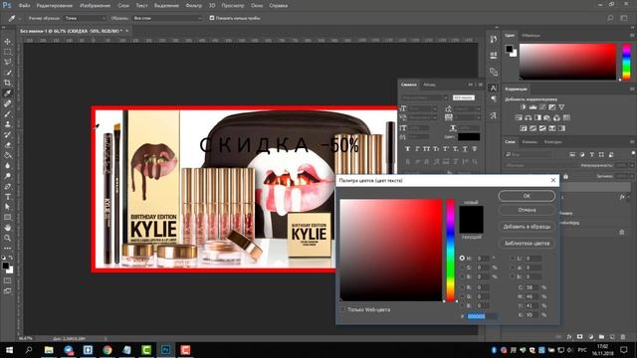Add a Vibrance adjustment layer

point(561,107)
